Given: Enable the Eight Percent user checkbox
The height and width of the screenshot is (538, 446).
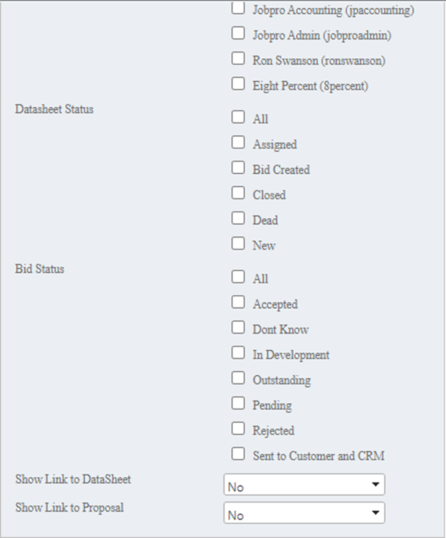Looking at the screenshot, I should click(x=238, y=84).
